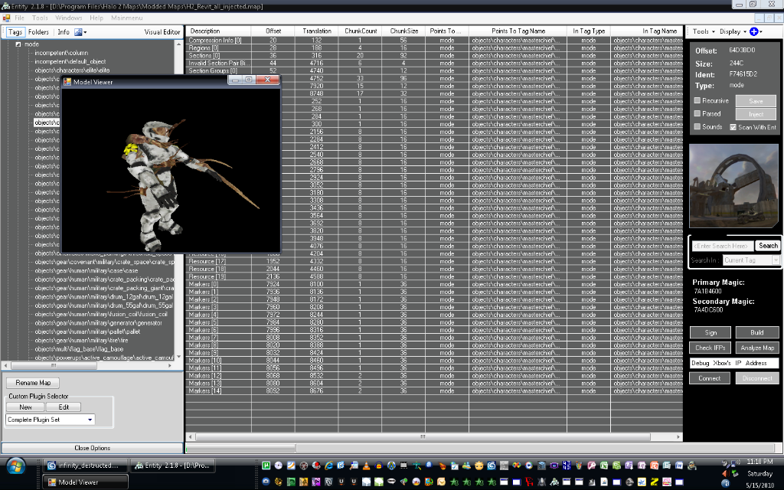Switch to the Folders tab
Image resolution: width=784 pixels, height=490 pixels.
pyautogui.click(x=38, y=32)
